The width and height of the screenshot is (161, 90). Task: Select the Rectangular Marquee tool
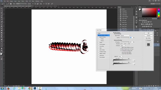2,11
